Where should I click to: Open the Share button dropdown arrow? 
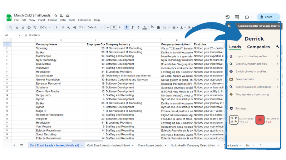pos(277,17)
